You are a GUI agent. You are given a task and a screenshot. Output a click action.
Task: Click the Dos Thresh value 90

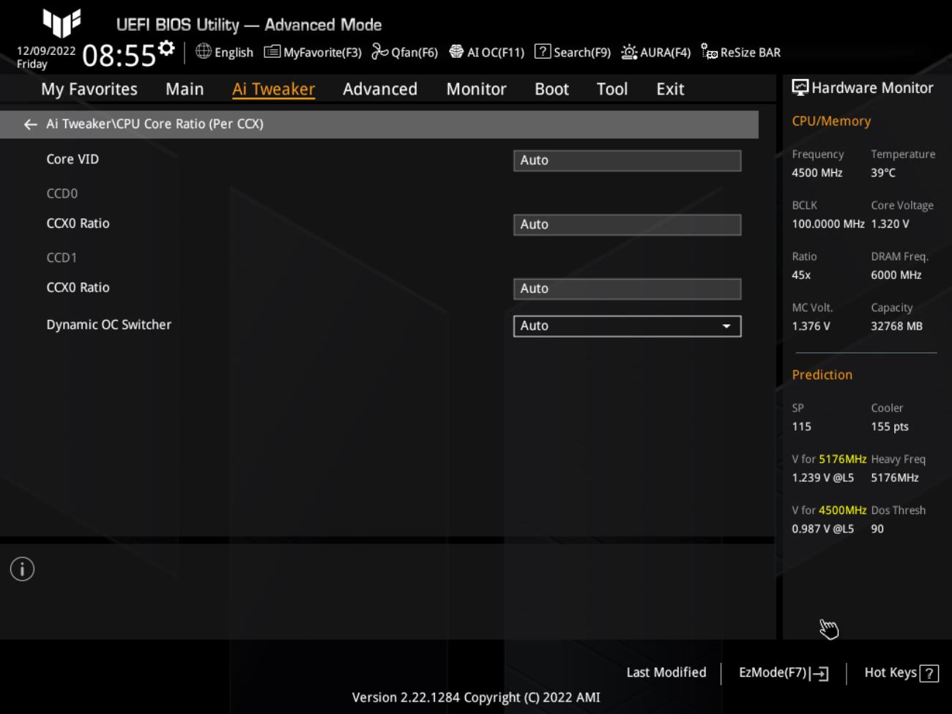[x=877, y=529]
